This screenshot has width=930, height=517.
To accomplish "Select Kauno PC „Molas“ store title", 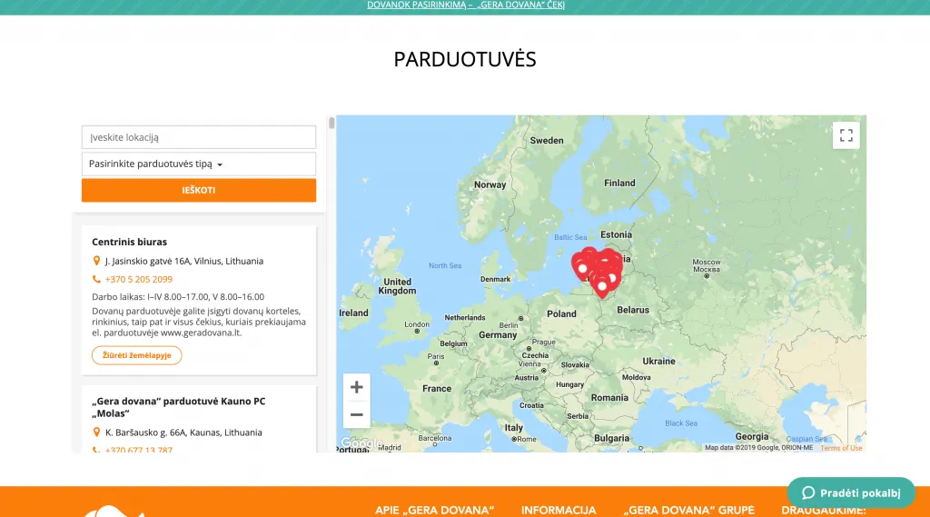I will (179, 407).
